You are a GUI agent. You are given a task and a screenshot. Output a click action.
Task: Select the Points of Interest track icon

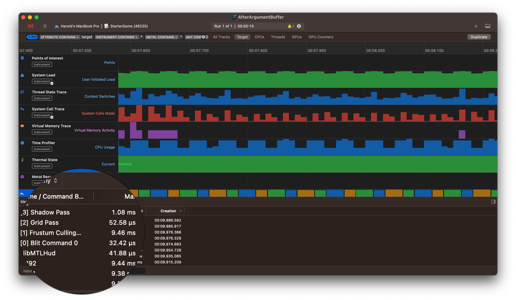22,58
